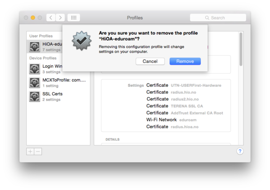Go back using the toolbar back arrow
The width and height of the screenshot is (270, 190).
[51, 18]
